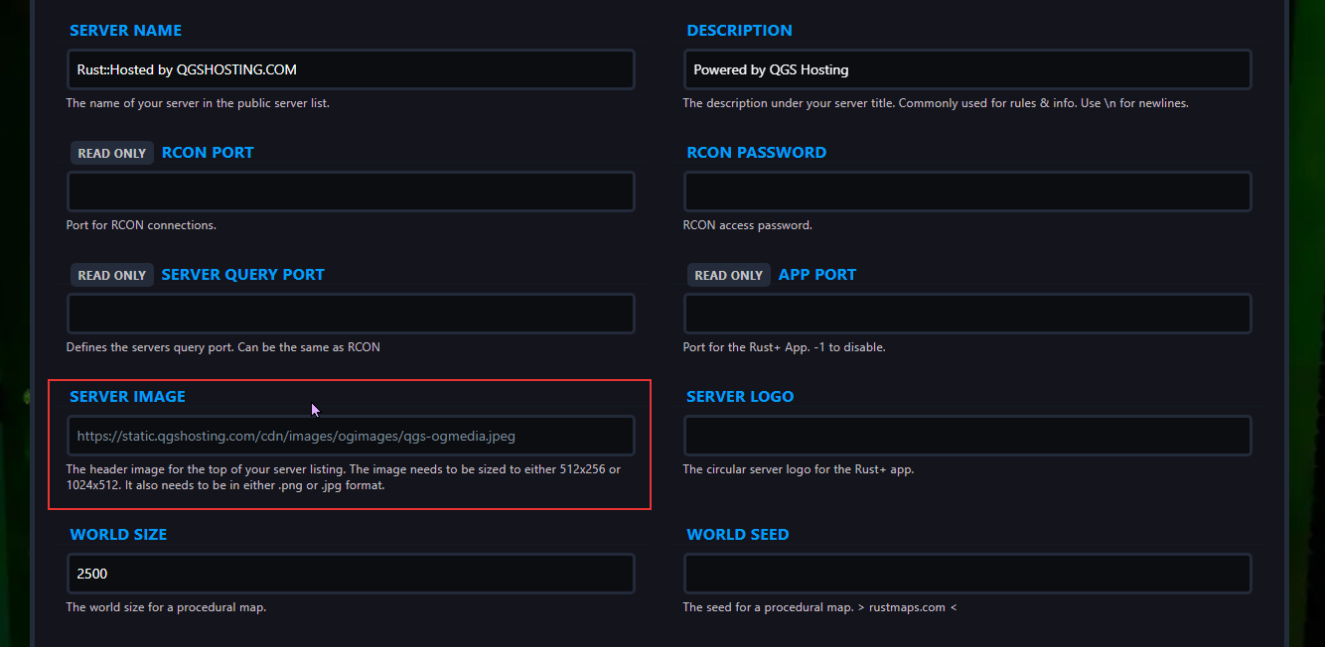Open the rustmaps.com link under World Seed

point(908,607)
